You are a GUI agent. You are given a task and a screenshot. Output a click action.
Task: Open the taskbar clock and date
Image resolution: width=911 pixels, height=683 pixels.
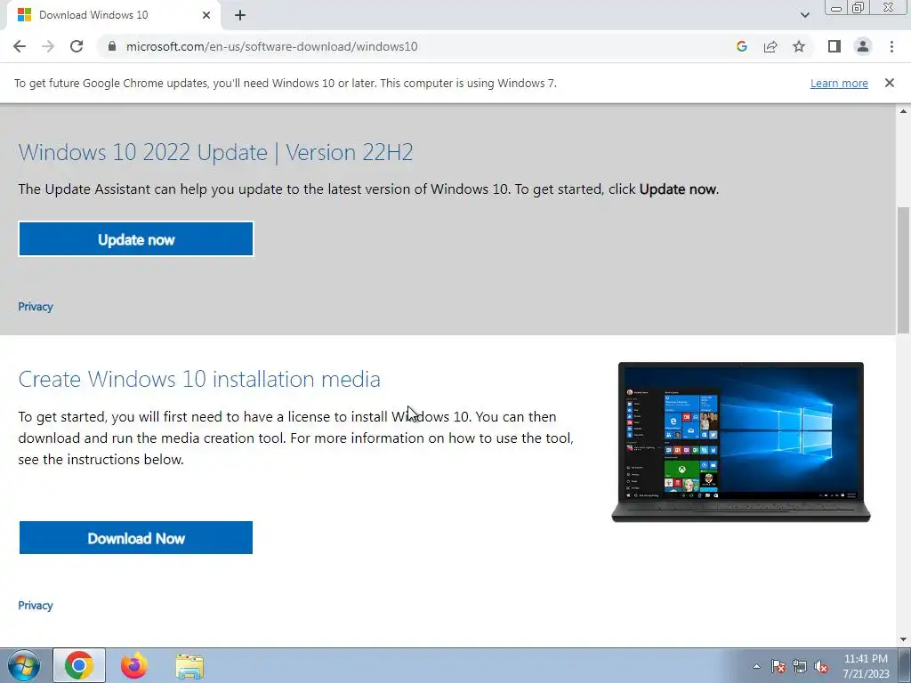866,666
